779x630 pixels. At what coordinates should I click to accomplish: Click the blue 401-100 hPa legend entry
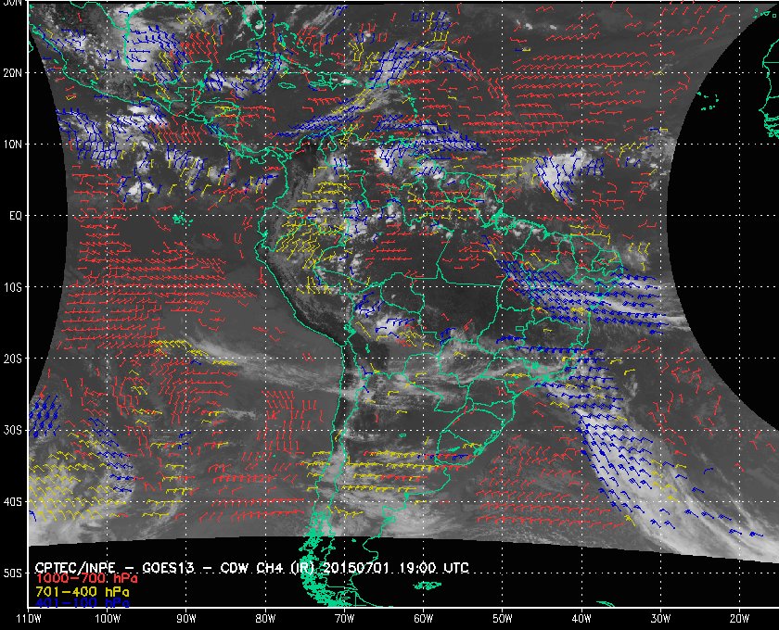coord(83,603)
